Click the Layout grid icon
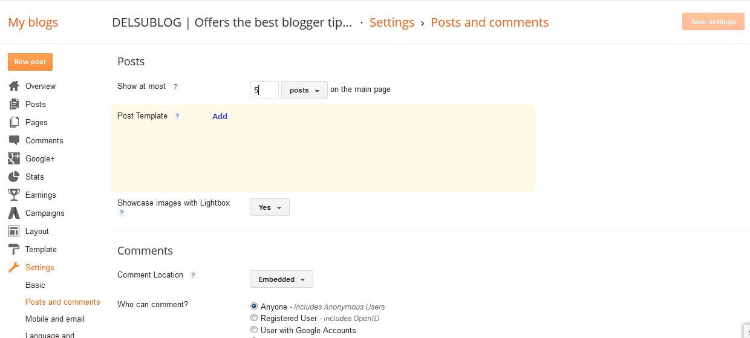This screenshot has height=338, width=750. tap(14, 231)
